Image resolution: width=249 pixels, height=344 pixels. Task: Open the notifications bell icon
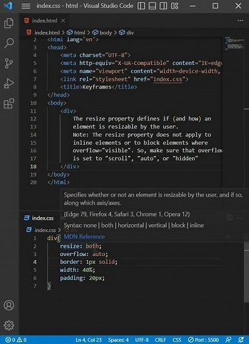point(241,340)
